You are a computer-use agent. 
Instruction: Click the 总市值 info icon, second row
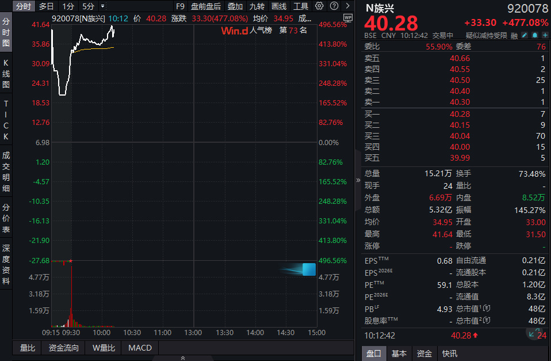487,320
